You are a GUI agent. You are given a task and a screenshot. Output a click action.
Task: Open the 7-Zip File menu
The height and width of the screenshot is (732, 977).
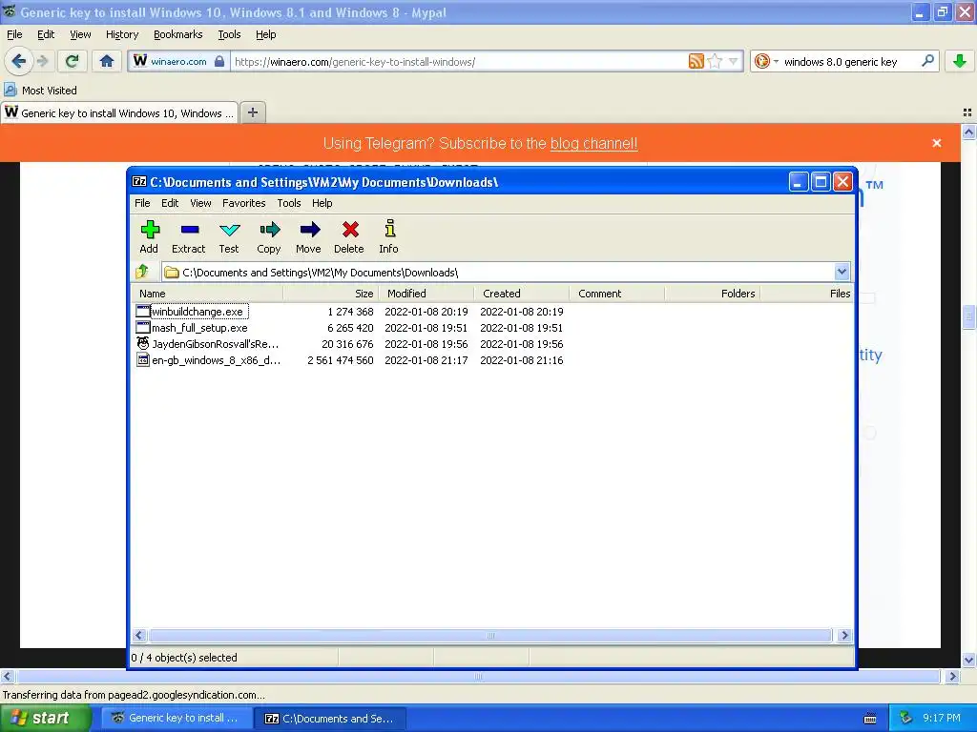coord(142,203)
